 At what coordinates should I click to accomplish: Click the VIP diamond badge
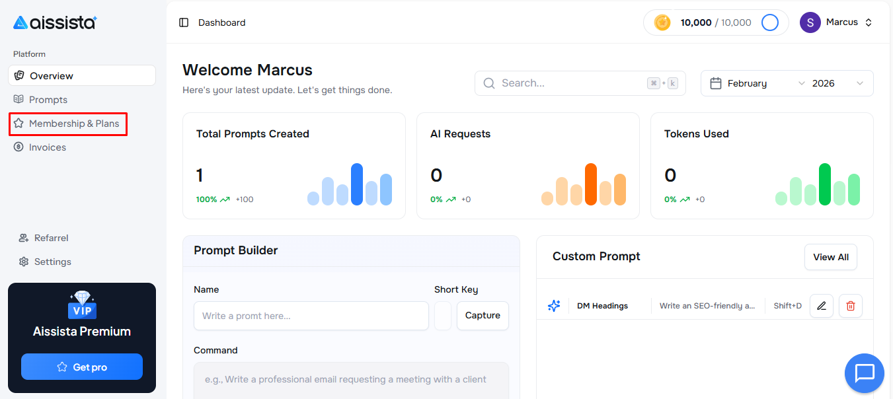(x=82, y=305)
